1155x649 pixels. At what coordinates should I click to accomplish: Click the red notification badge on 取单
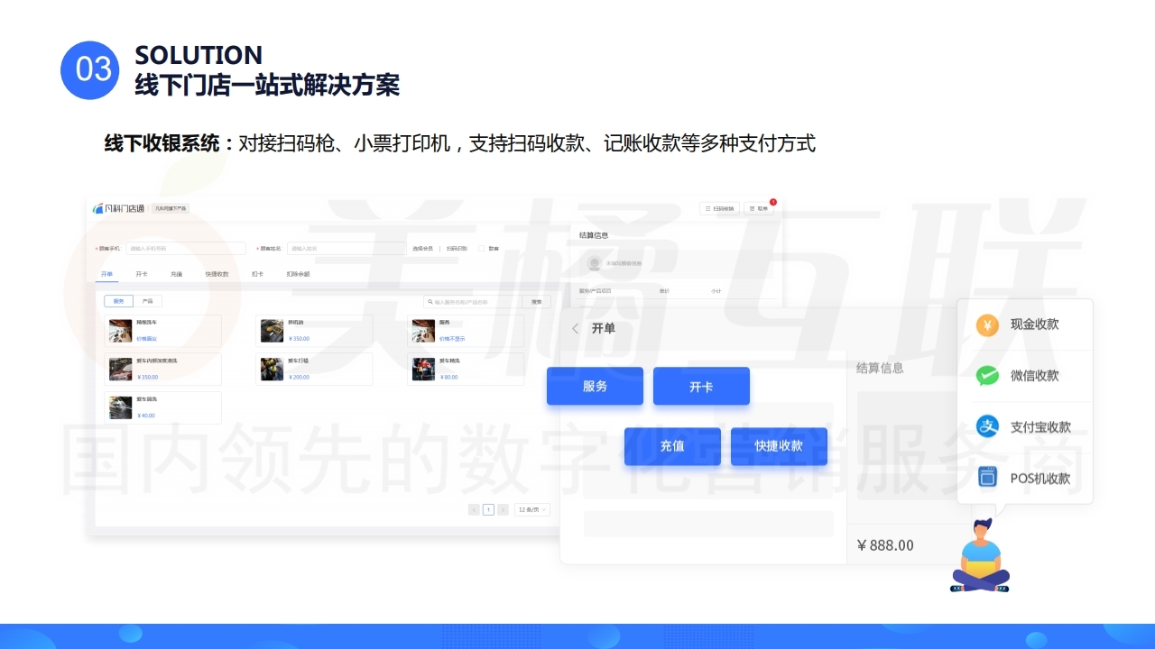point(772,202)
